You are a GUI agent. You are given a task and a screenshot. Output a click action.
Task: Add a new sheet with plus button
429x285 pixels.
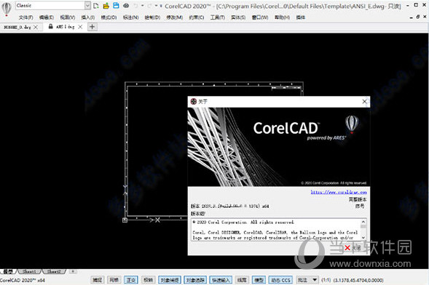73,271
